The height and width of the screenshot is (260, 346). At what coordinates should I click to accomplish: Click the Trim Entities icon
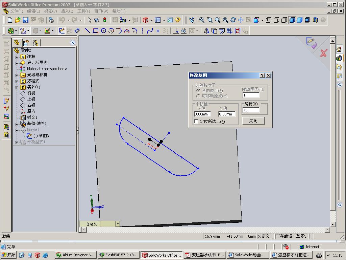(x=230, y=31)
